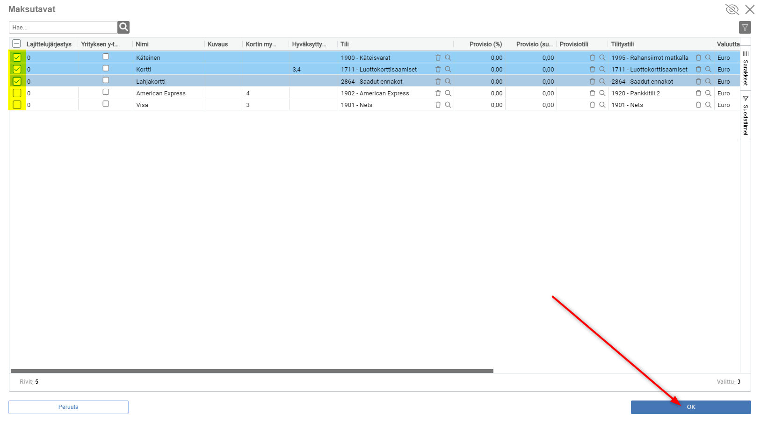Viewport: 760px width, 422px height.
Task: Search Tili account for Käteinen row
Action: 448,57
